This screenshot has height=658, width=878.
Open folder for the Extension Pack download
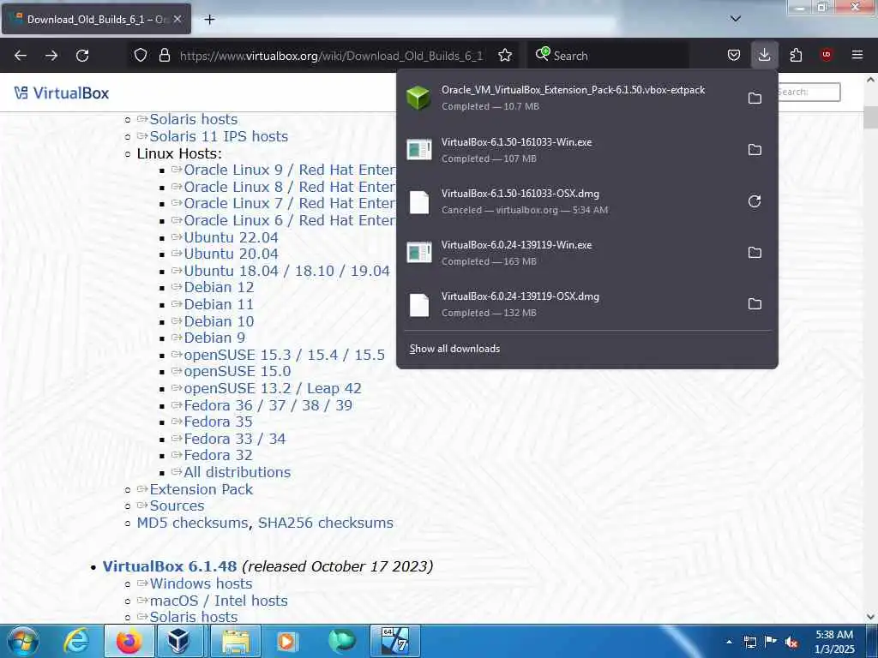pos(755,98)
